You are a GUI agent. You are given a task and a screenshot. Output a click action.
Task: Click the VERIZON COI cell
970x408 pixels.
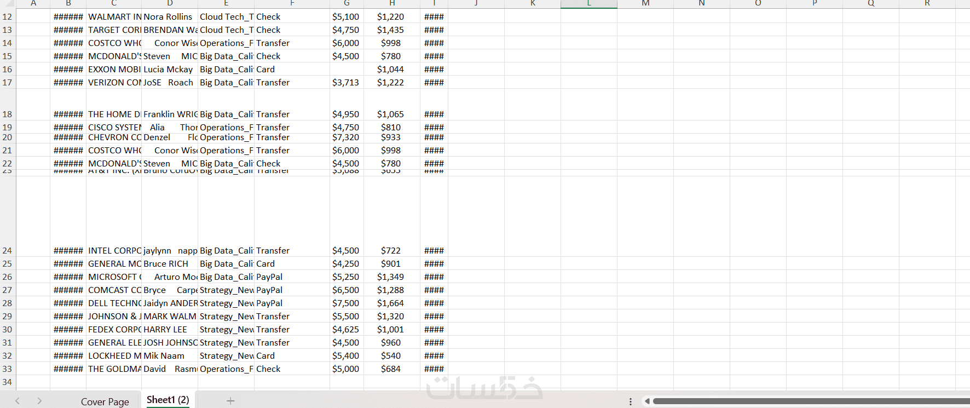114,82
